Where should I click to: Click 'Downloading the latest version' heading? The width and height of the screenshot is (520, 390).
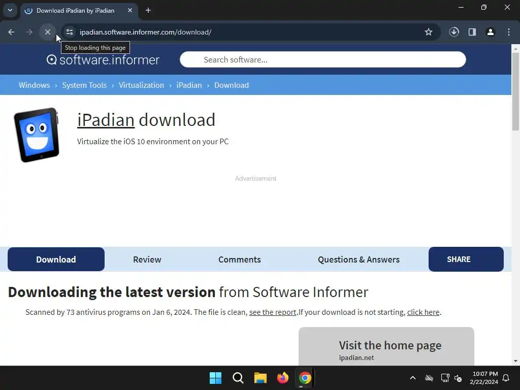point(112,292)
